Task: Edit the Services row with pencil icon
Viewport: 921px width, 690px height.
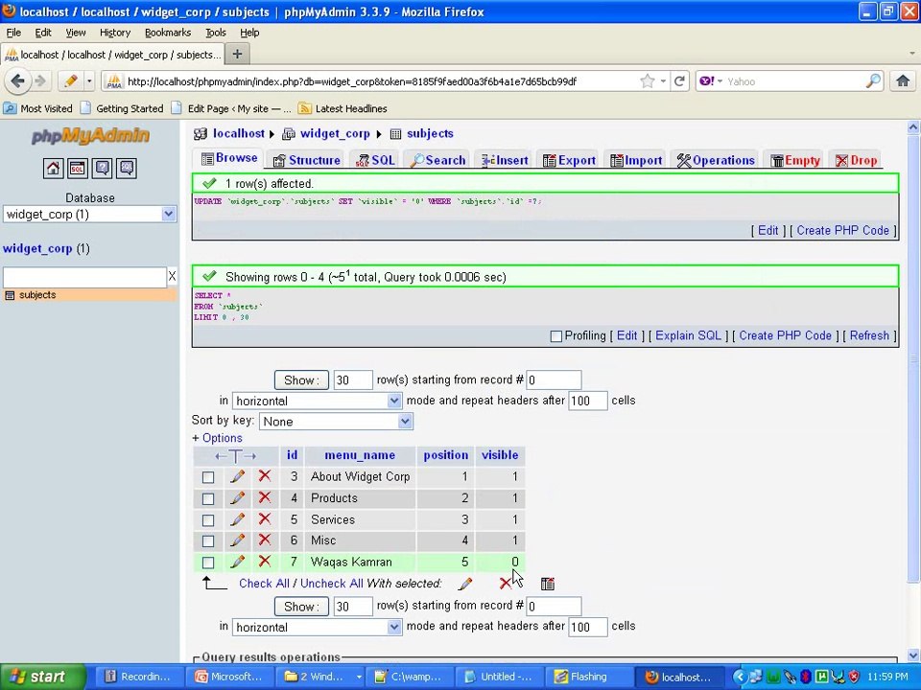Action: [237, 519]
